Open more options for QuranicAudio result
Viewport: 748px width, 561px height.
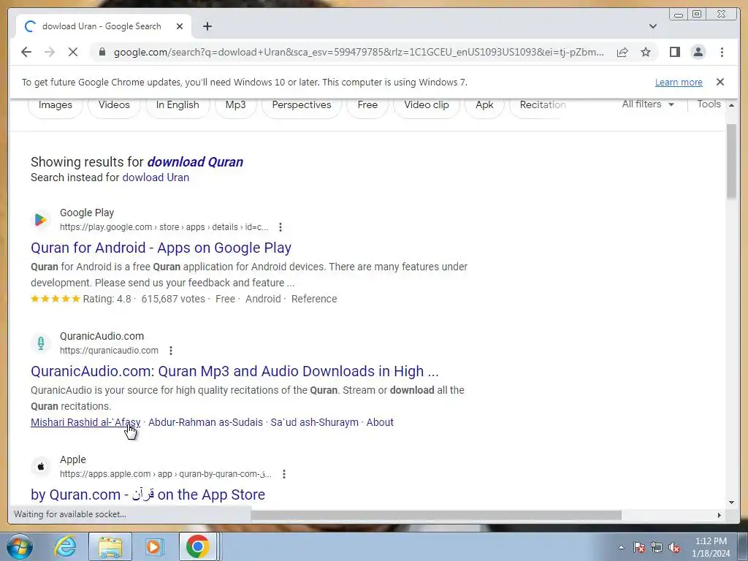pyautogui.click(x=171, y=351)
